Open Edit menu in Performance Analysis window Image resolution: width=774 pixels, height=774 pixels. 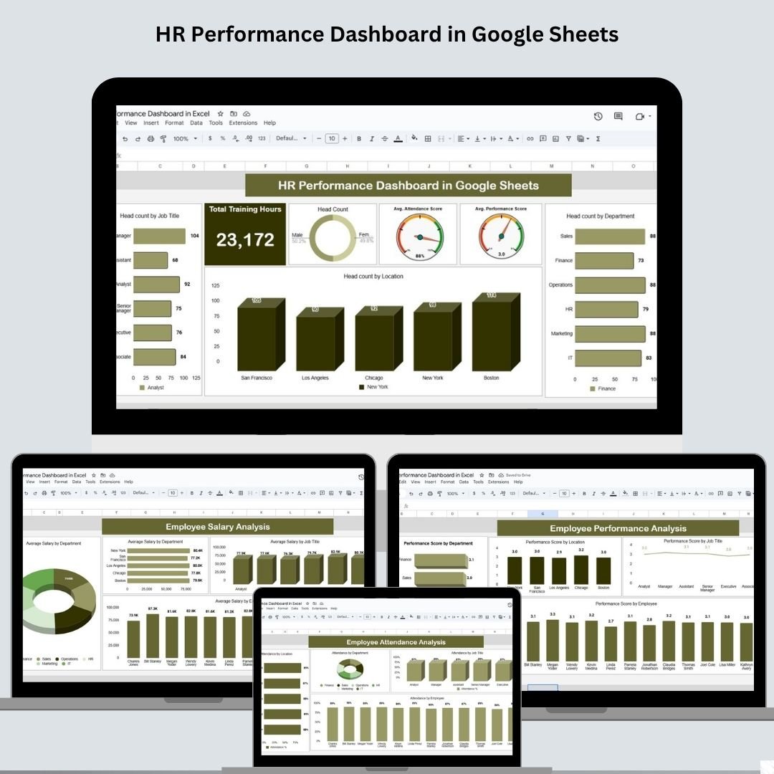pos(403,482)
